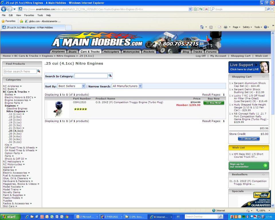Open the Edit menu
275x220 pixels.
coord(11,15)
